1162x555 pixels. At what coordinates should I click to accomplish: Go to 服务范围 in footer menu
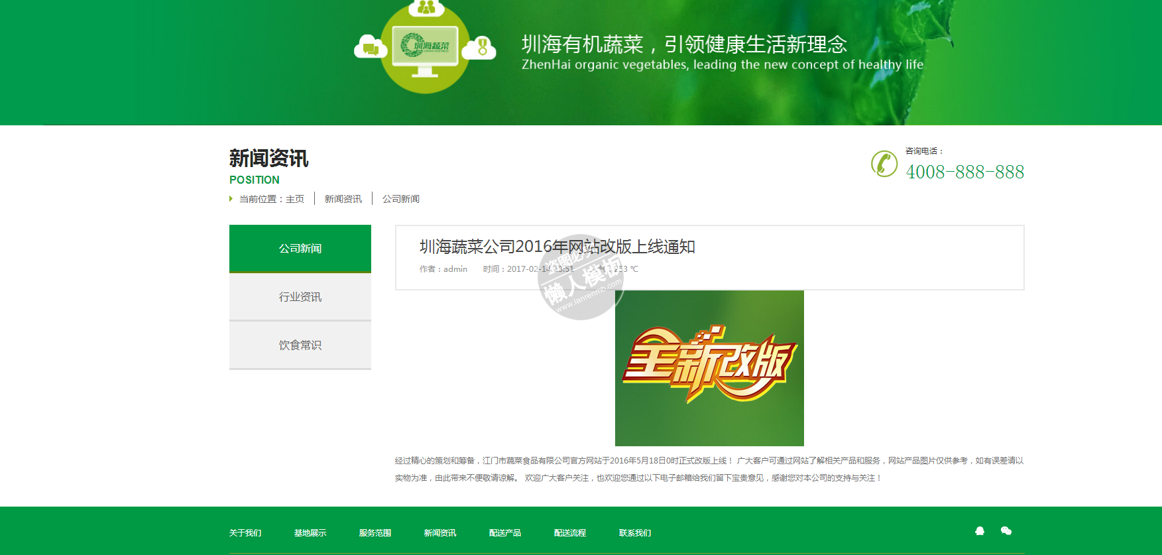[375, 533]
